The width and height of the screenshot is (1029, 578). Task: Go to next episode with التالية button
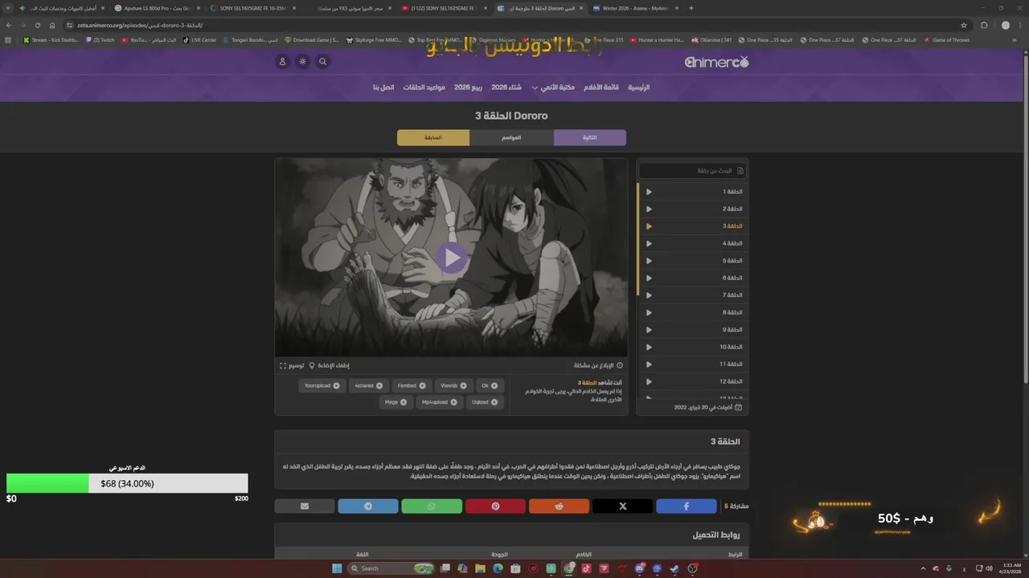click(x=590, y=137)
